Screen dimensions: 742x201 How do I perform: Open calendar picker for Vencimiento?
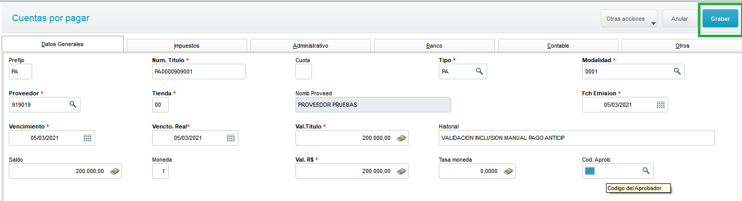click(87, 138)
